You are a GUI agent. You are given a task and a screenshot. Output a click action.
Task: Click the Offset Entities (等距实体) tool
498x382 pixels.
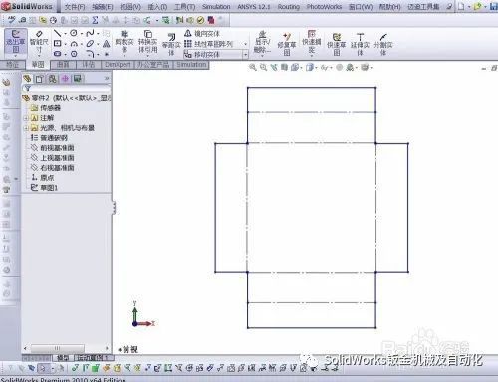[171, 44]
